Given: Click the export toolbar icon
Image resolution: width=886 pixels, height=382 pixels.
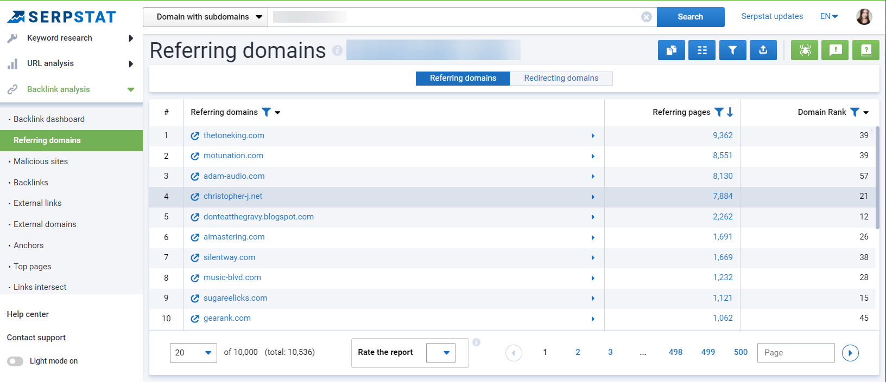Looking at the screenshot, I should [x=763, y=50].
